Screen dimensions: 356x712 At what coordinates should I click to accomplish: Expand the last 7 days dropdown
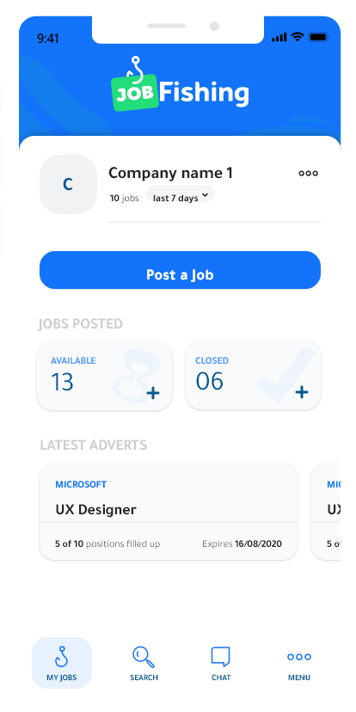click(x=181, y=196)
